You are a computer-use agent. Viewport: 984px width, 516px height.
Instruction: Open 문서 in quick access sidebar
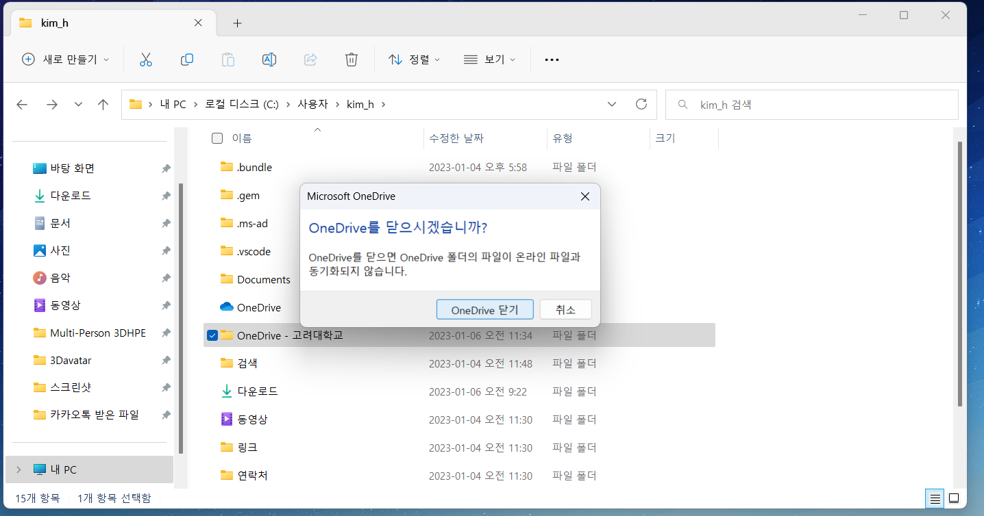click(x=60, y=223)
